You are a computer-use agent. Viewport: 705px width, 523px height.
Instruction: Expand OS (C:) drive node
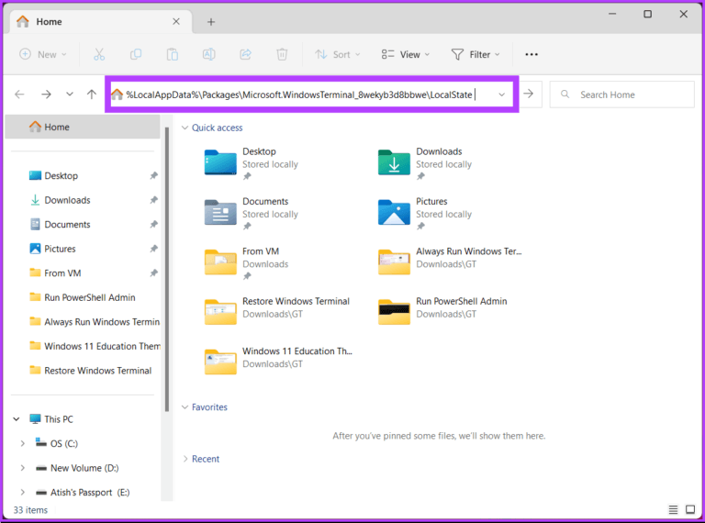[22, 443]
